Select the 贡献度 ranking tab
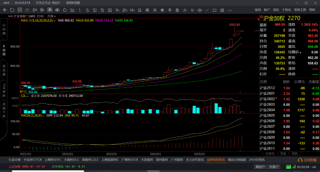 pyautogui.click(x=270, y=154)
